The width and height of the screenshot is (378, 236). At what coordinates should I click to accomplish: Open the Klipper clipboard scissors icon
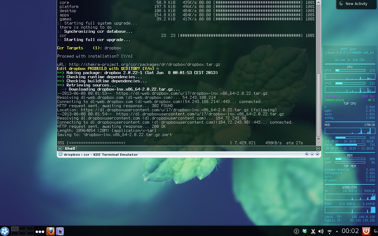[x=313, y=231]
